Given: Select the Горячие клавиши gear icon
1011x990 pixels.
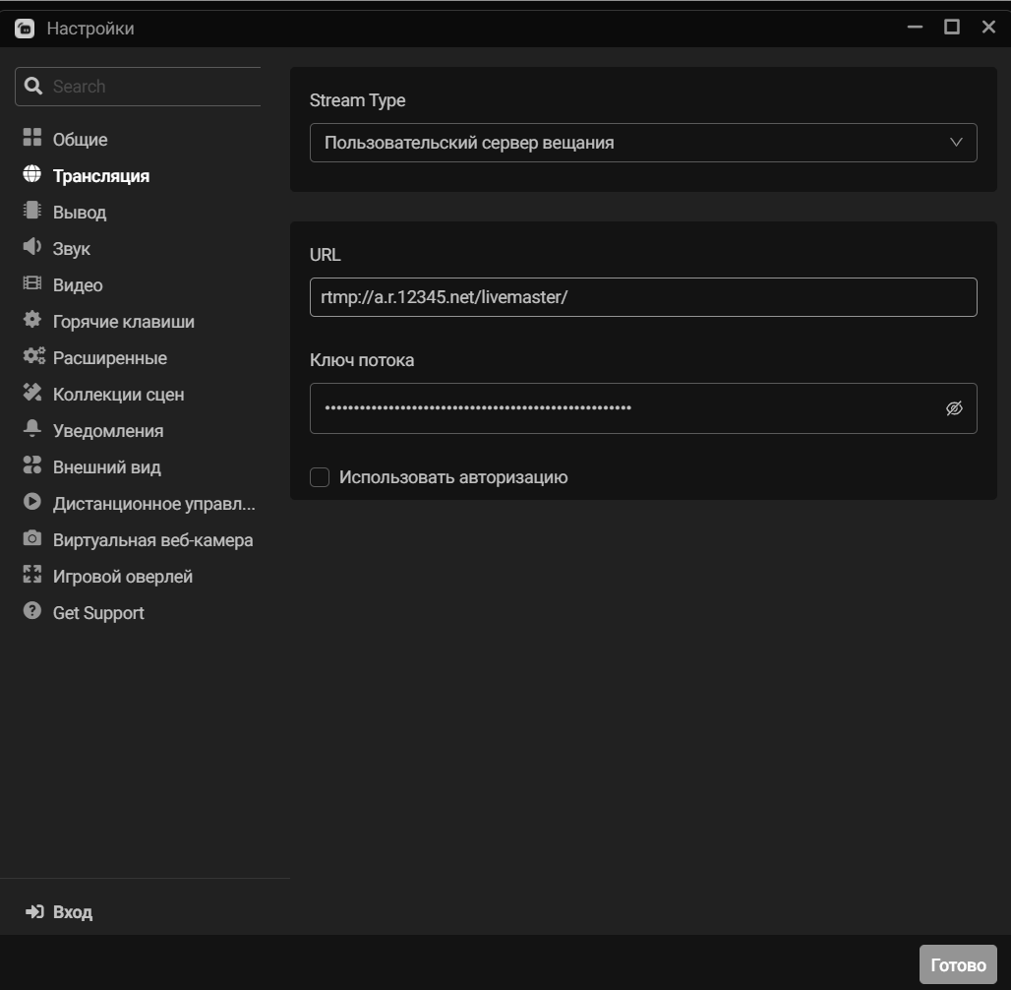Looking at the screenshot, I should tap(33, 321).
